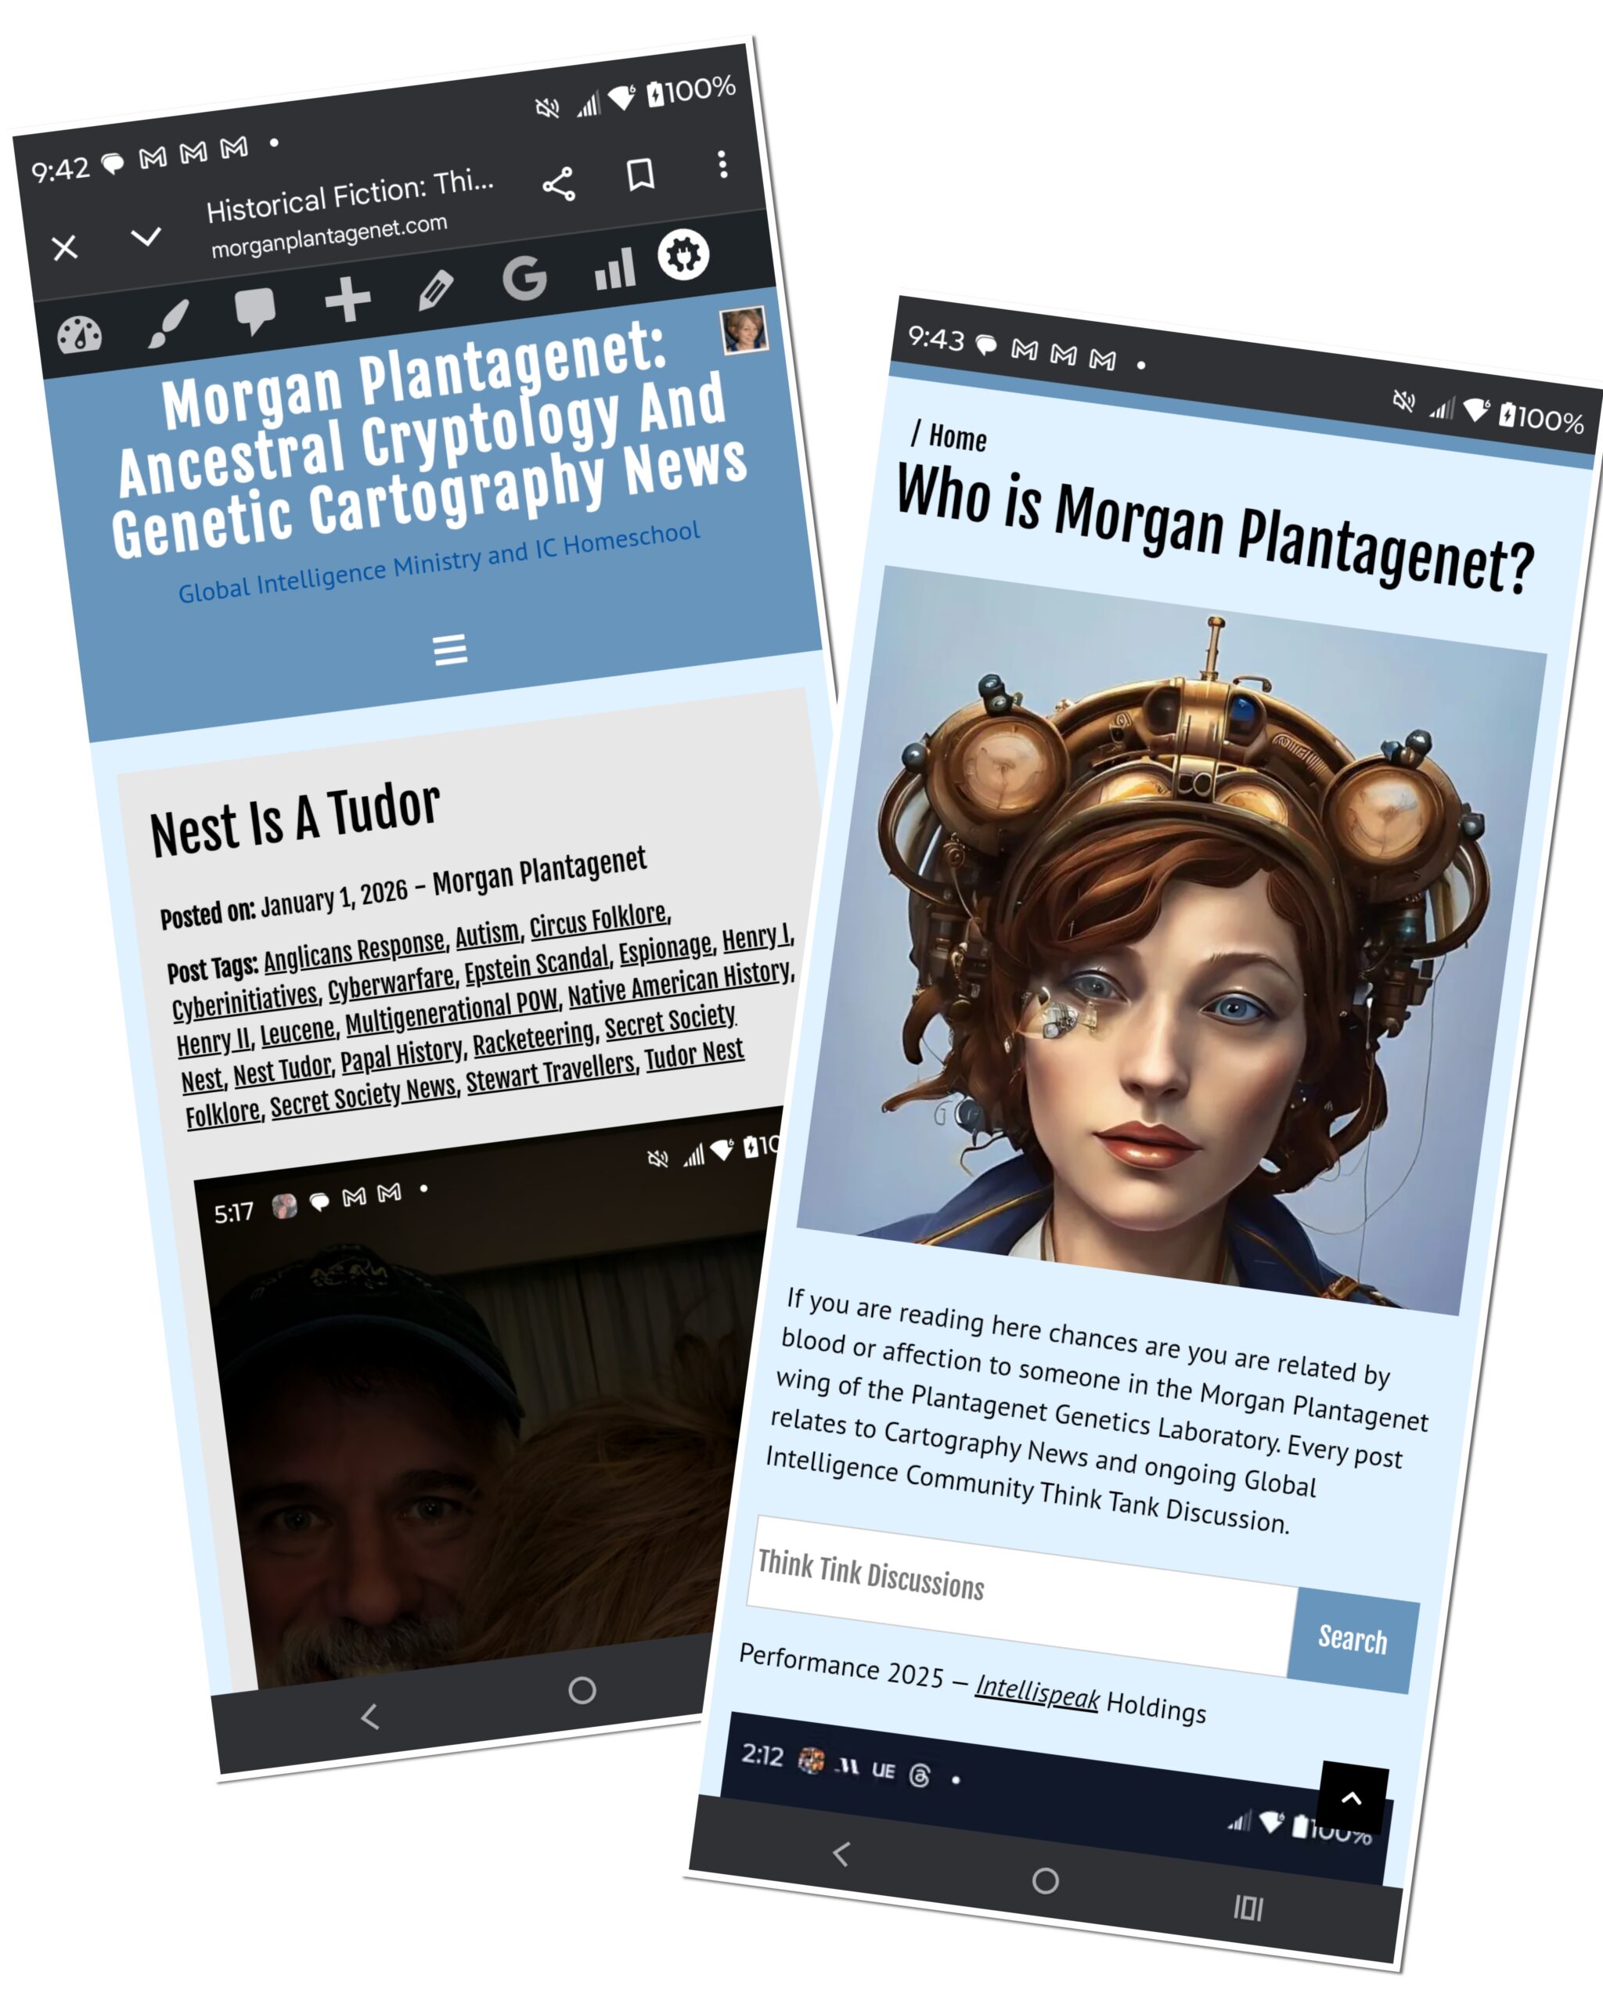The width and height of the screenshot is (1603, 2004).
Task: Open the stats bar chart icon
Action: 614,269
